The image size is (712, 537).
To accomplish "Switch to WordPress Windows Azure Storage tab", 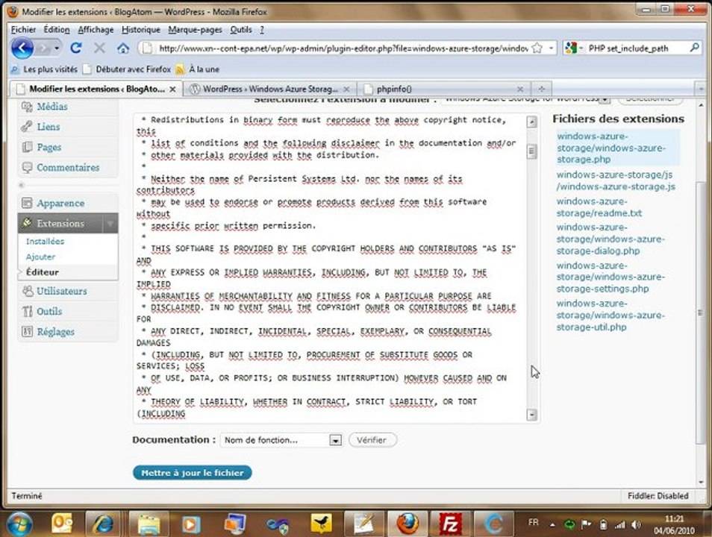I will pos(269,89).
